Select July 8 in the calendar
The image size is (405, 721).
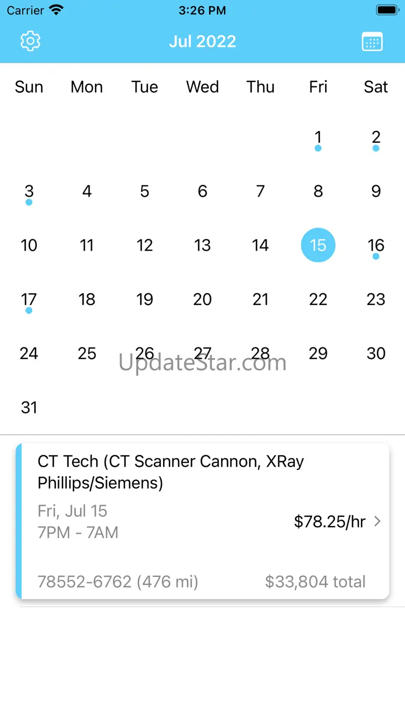318,191
